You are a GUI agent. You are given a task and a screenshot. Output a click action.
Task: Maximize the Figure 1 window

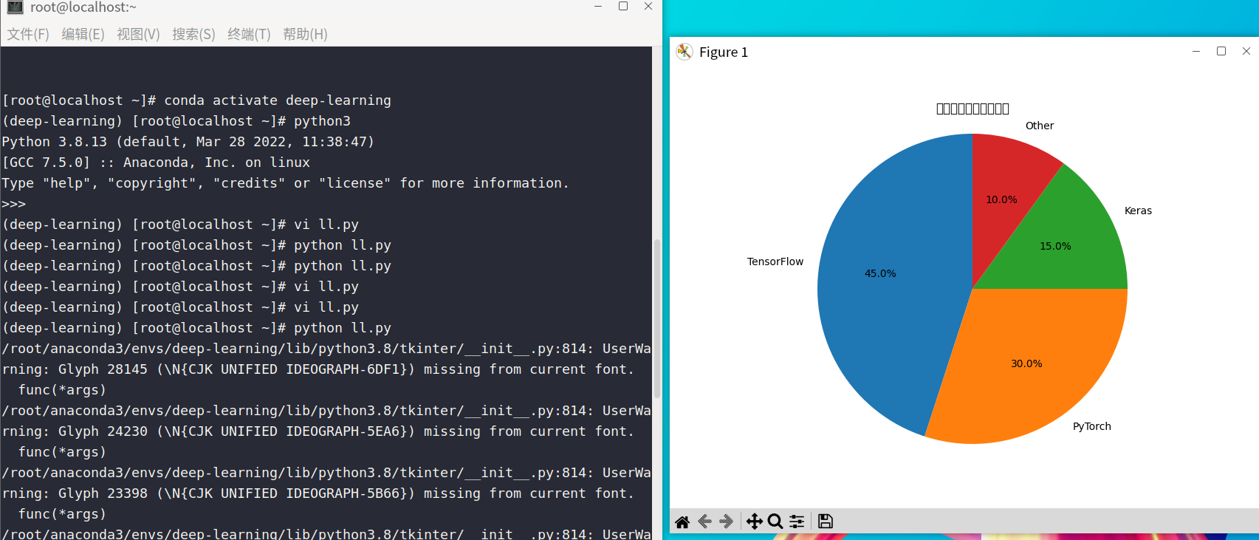(1221, 51)
